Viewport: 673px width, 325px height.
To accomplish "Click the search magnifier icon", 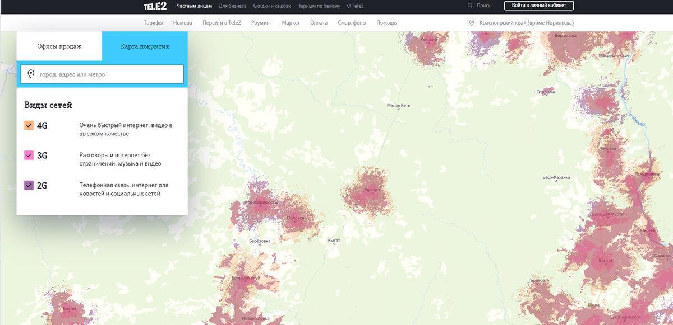I will (470, 6).
